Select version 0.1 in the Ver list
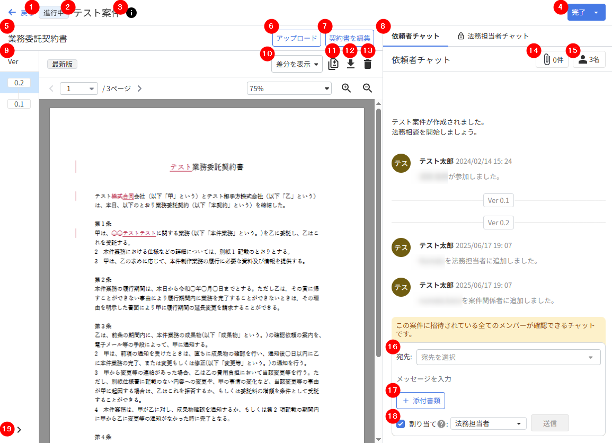 click(x=19, y=104)
